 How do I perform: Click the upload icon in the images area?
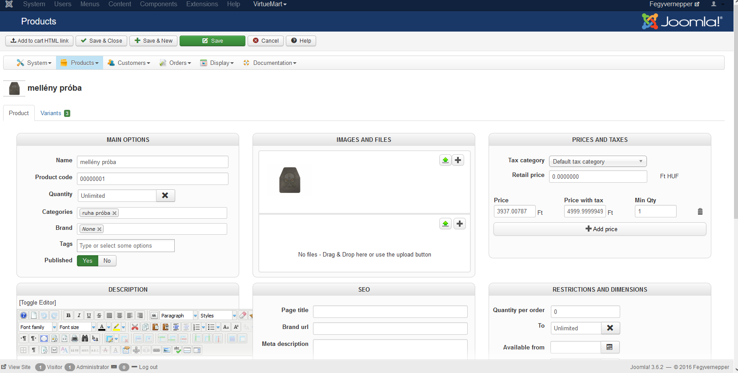pos(445,160)
